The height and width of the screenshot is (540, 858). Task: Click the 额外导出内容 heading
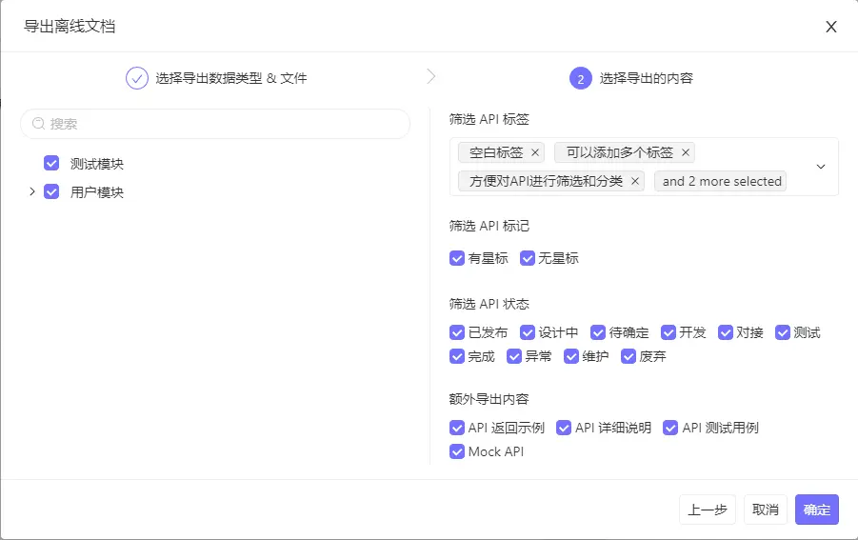[489, 399]
